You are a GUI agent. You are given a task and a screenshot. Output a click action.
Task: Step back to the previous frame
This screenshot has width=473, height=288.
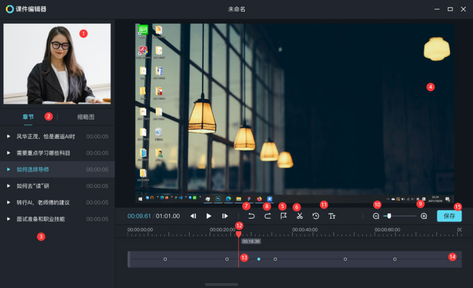(193, 216)
